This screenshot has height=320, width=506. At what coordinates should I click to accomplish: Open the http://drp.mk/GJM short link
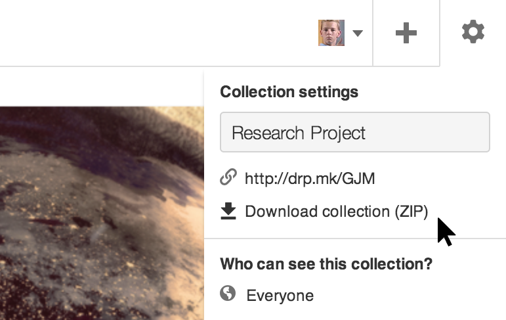pos(310,179)
